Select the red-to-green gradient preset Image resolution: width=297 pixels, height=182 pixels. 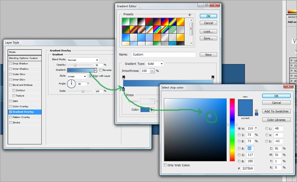pyautogui.click(x=149, y=22)
